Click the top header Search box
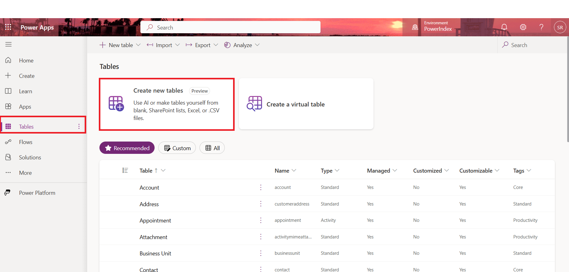 coord(230,27)
